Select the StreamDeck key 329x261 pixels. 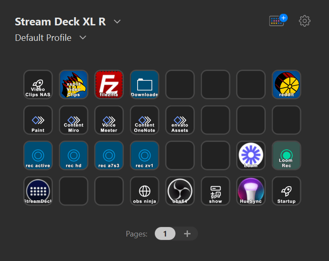click(38, 191)
